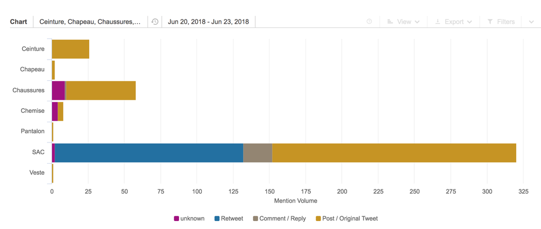Screen dimensions: 541x229
Task: Click the Retweet legend color square
Action: (217, 218)
